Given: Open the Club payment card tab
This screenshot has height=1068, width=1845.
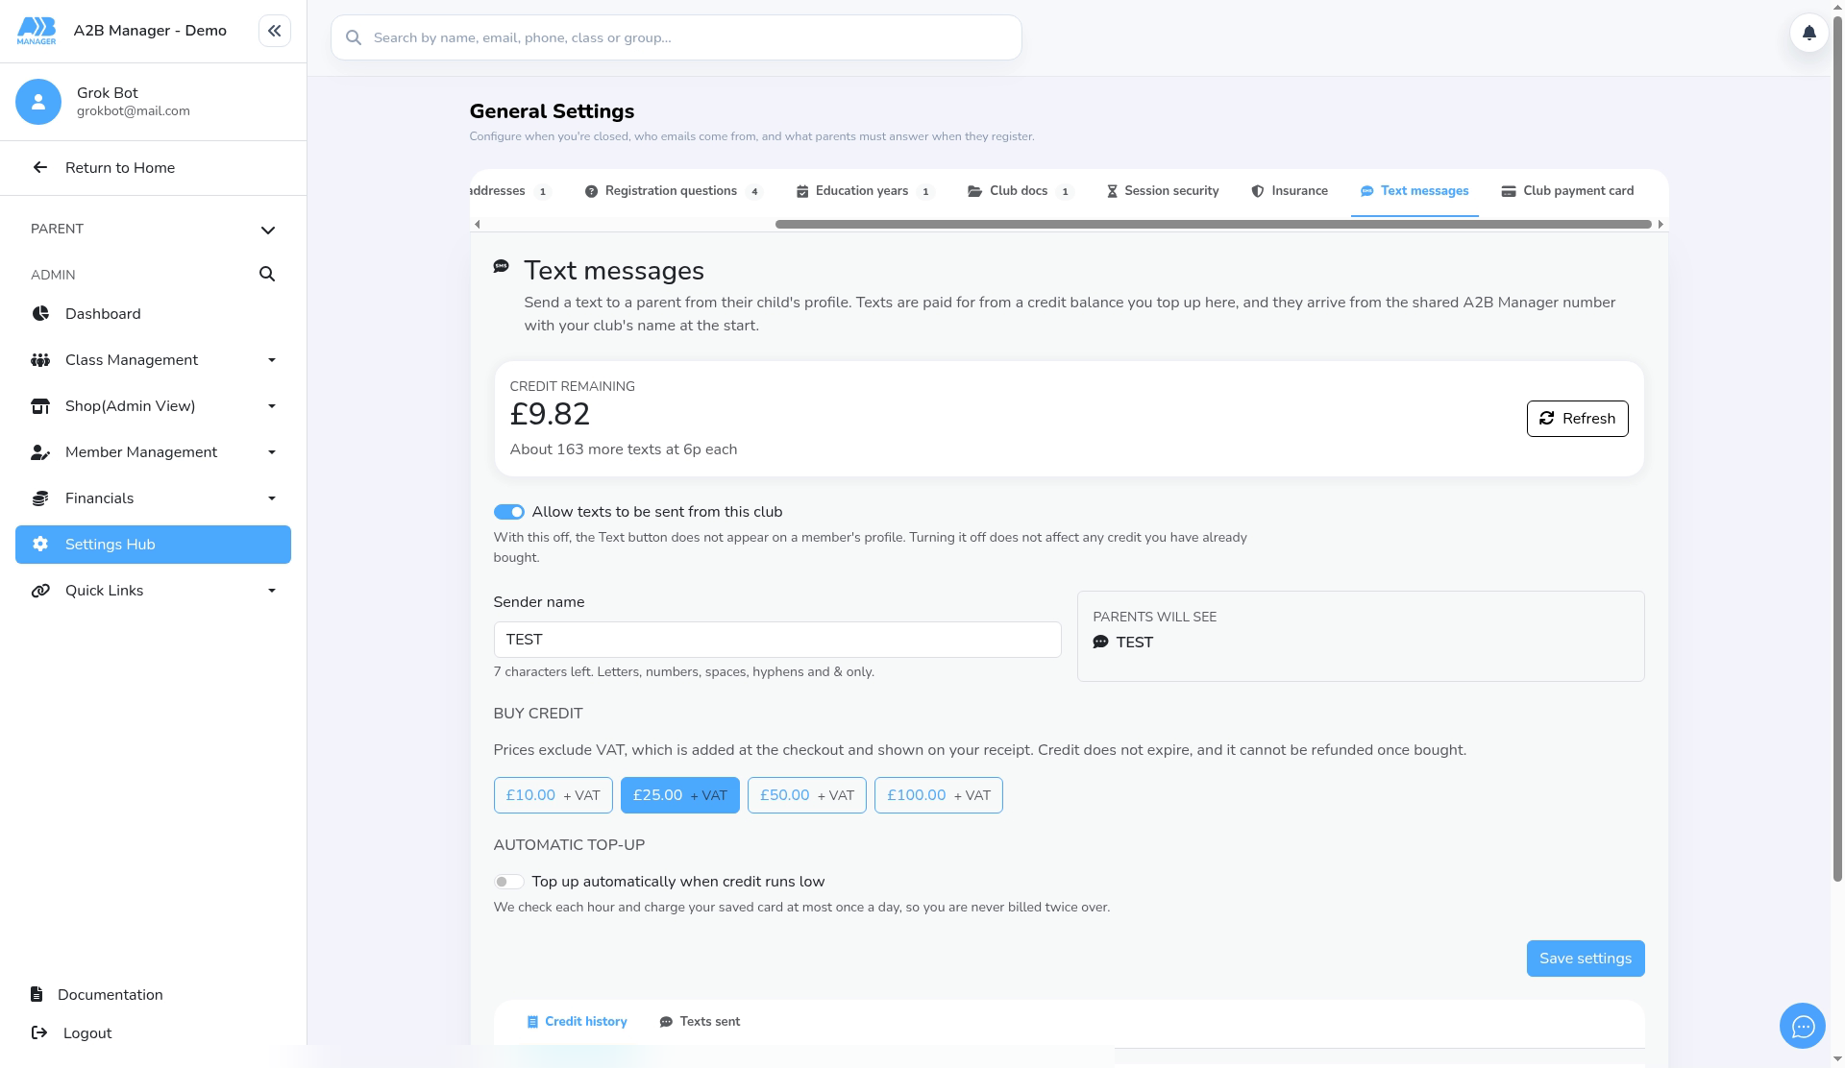Looking at the screenshot, I should click(x=1567, y=191).
